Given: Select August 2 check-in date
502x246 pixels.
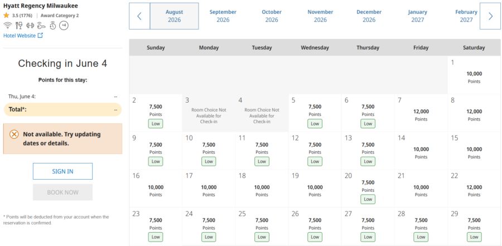Looking at the screenshot, I should pyautogui.click(x=156, y=113).
